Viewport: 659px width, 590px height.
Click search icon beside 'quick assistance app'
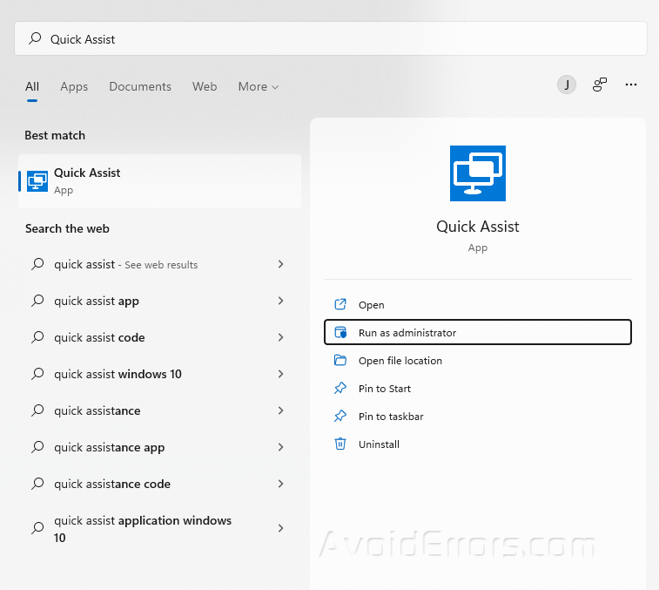(x=37, y=447)
